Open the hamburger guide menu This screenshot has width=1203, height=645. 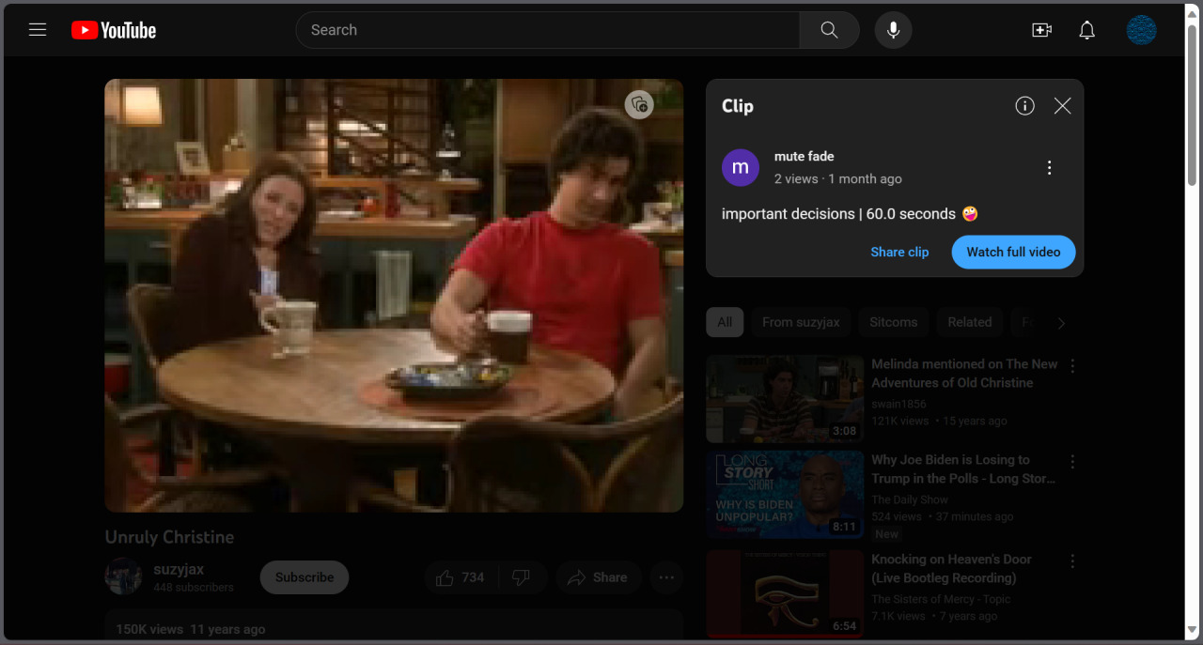coord(38,30)
